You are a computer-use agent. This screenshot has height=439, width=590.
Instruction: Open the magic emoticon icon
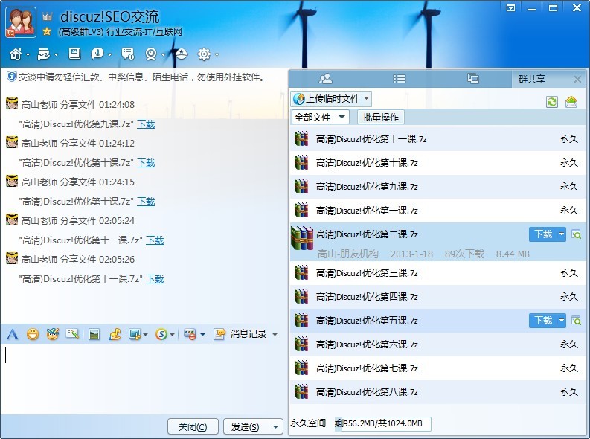[53, 334]
